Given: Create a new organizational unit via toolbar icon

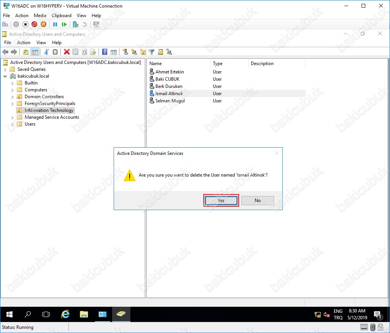Looking at the screenshot, I should [x=143, y=52].
